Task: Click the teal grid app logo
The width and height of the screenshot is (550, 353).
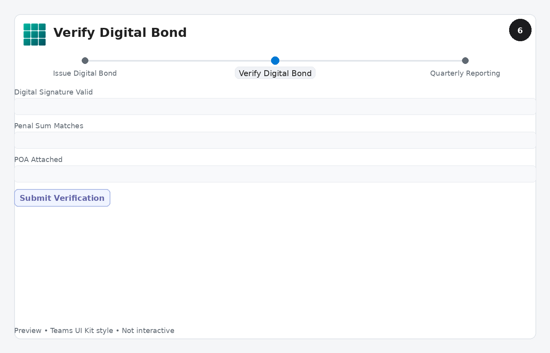Action: (x=35, y=35)
